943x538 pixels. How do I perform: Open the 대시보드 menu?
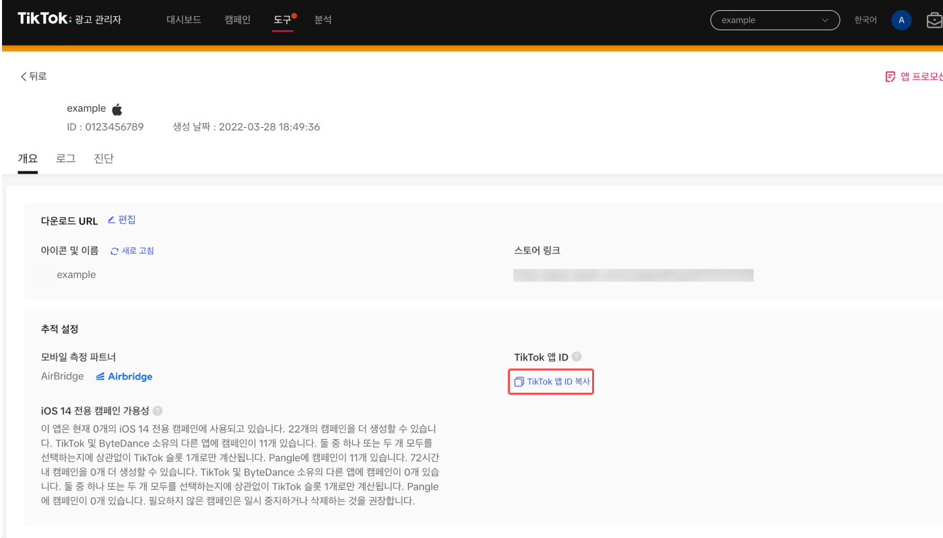click(x=184, y=20)
